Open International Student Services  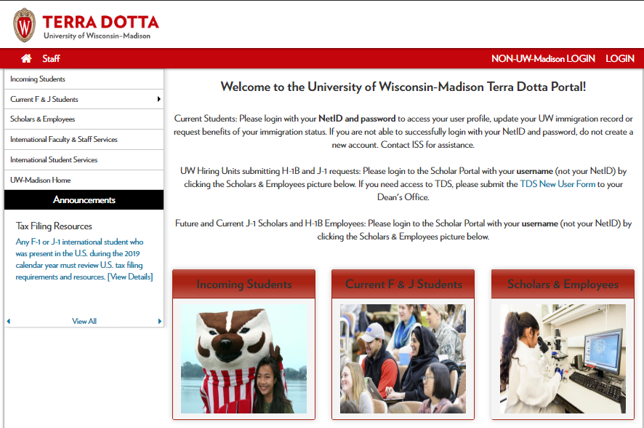click(84, 159)
